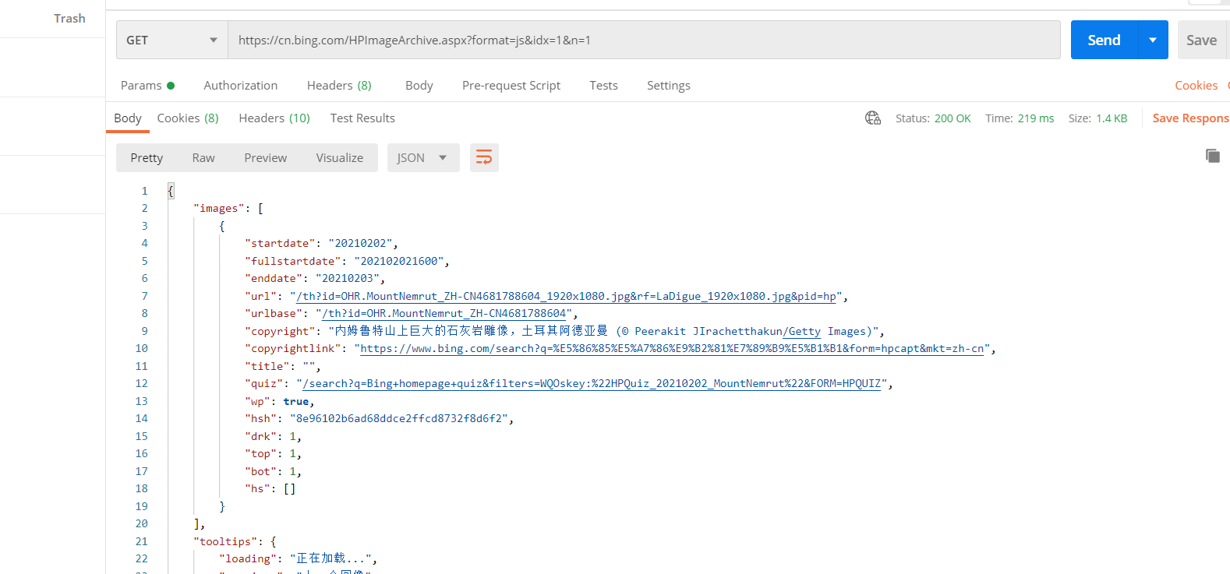The image size is (1230, 574).
Task: Click the request URL input field
Action: click(x=644, y=40)
